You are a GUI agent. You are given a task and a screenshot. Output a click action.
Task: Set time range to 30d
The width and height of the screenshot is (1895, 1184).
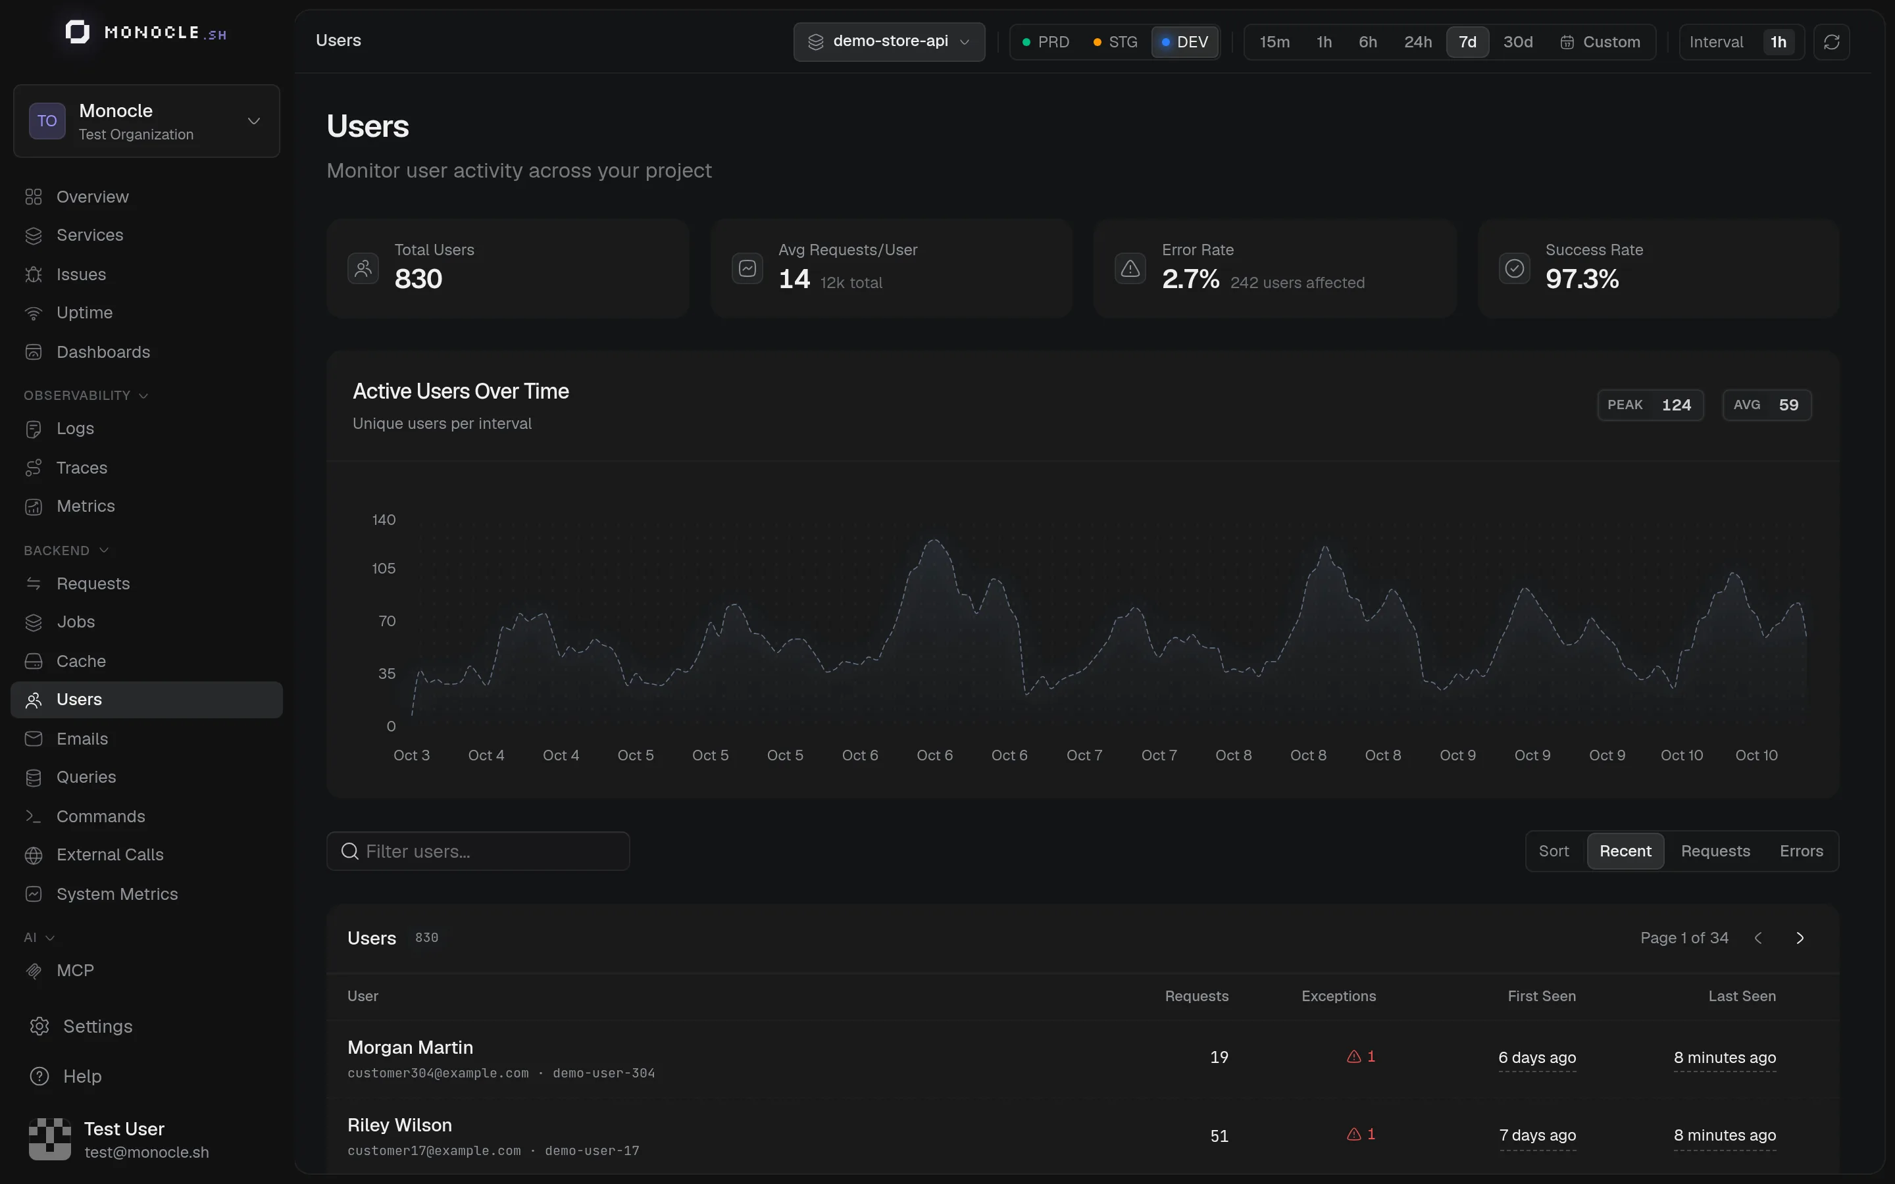click(x=1517, y=41)
